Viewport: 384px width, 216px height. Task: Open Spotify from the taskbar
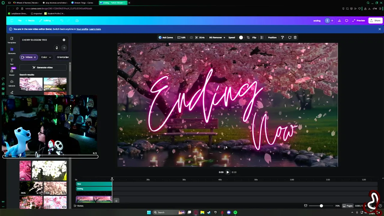235,212
